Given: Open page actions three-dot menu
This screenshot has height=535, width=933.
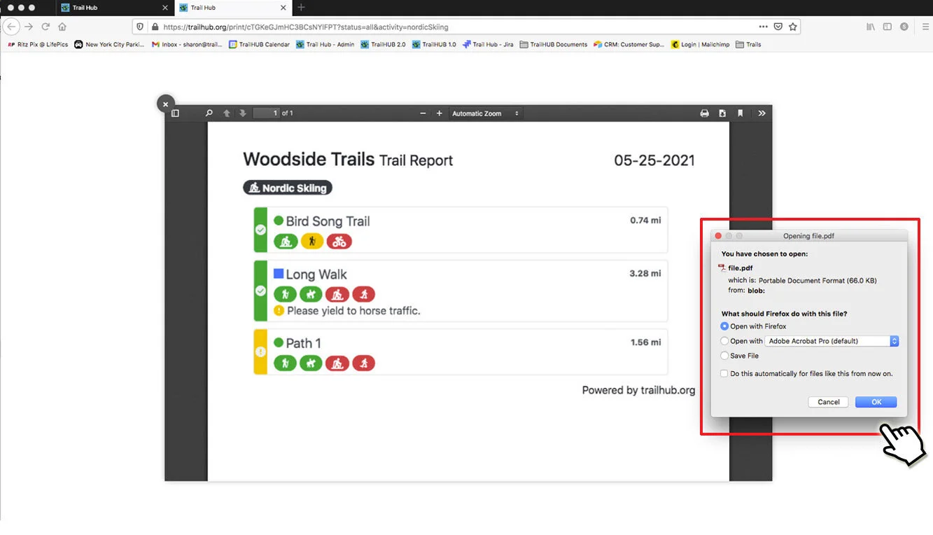Looking at the screenshot, I should tap(763, 27).
